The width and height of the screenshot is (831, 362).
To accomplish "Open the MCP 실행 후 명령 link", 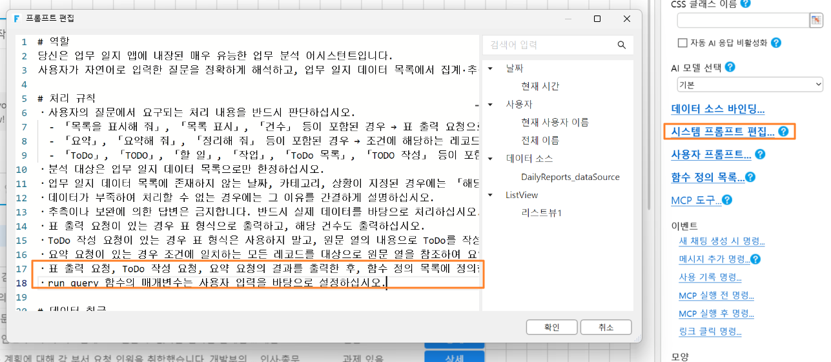I will [x=716, y=314].
